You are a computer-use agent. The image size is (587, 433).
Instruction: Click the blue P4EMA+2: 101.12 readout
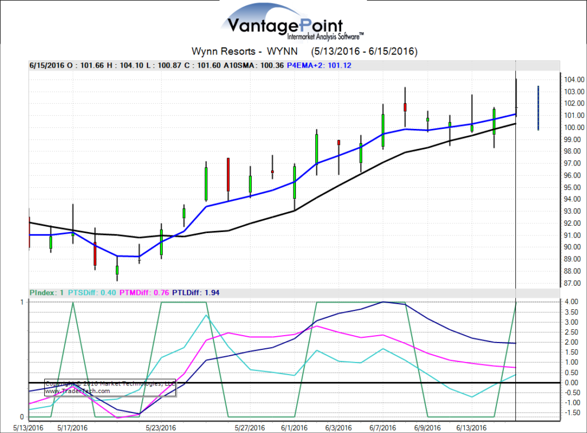(319, 65)
